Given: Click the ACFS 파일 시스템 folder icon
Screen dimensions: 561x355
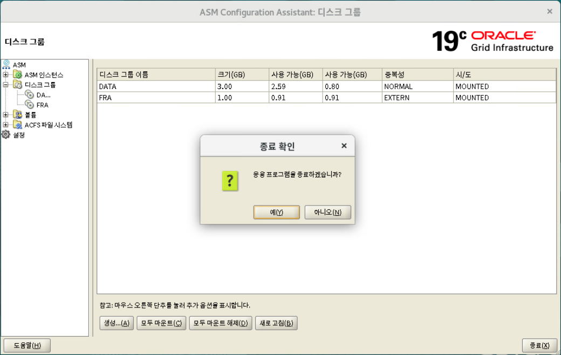Looking at the screenshot, I should pos(17,125).
